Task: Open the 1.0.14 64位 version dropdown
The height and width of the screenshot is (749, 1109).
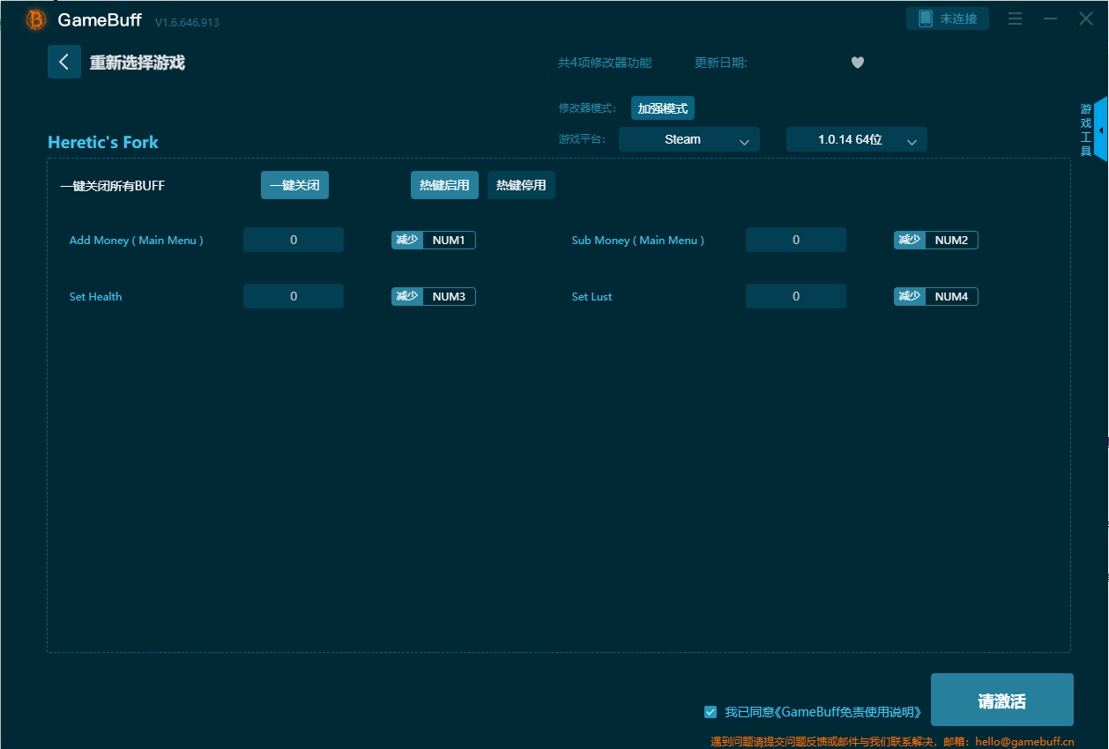Action: [x=857, y=139]
